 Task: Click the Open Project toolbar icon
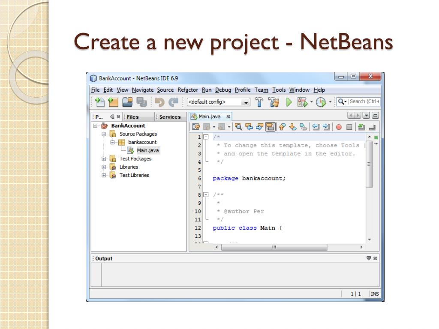coord(127,102)
